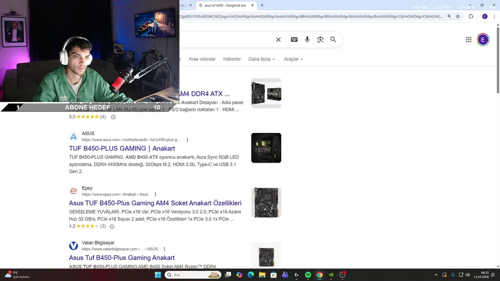Viewport: 500px width, 281px height.
Task: Open the first result ending 'AM4 DDR4 ATX ...'
Action: [x=205, y=94]
